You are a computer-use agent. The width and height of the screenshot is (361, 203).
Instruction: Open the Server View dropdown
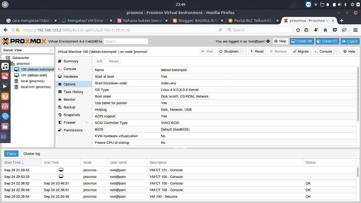click(51, 50)
